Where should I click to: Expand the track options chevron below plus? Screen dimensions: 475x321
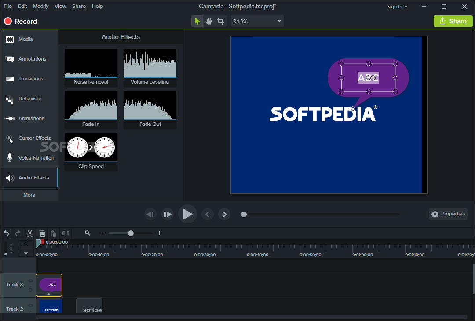point(26,252)
